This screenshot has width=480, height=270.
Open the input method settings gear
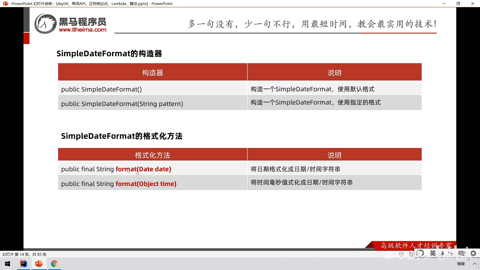point(473,253)
